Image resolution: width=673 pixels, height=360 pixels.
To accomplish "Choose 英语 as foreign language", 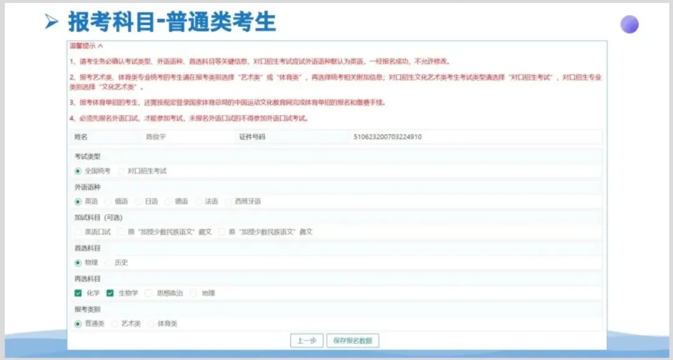I will click(x=78, y=202).
